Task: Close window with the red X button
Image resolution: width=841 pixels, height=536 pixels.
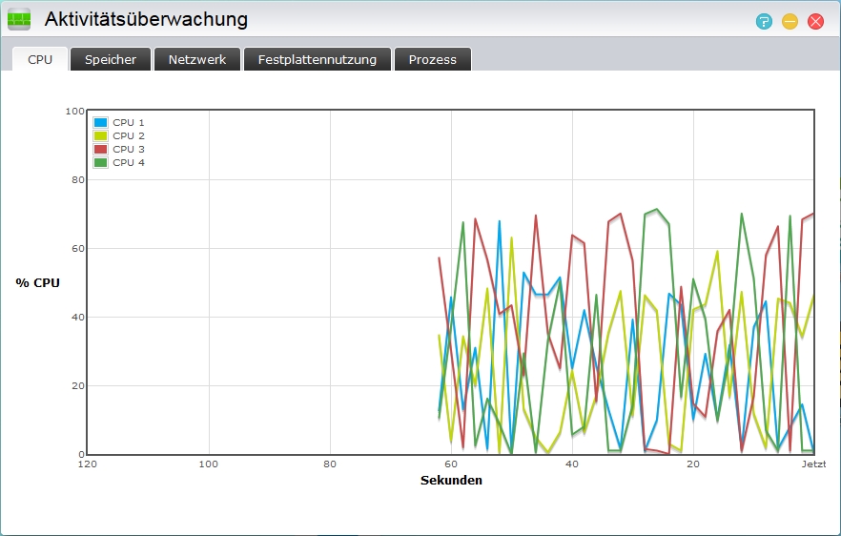Action: [x=815, y=22]
